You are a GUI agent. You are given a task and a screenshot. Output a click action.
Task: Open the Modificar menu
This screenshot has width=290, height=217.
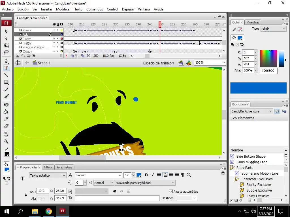[63, 9]
